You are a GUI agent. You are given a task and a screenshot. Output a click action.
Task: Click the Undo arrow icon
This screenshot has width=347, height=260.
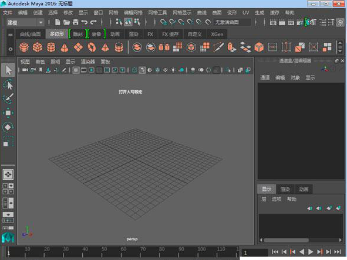pos(85,22)
